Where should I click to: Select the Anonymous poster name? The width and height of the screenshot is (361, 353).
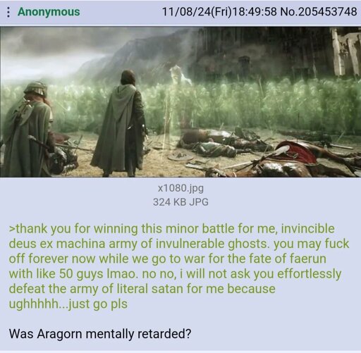tap(49, 12)
